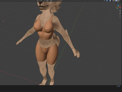Click the zoom magnifier viewport button
Image resolution: width=122 pixels, height=92 pixels.
pyautogui.click(x=120, y=11)
